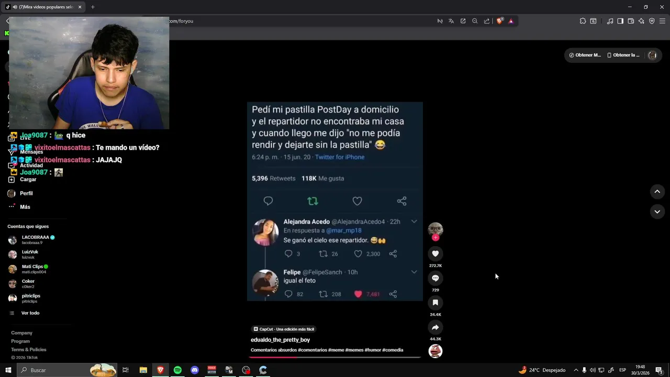
Task: Open Discord from the taskbar
Action: [x=195, y=370]
